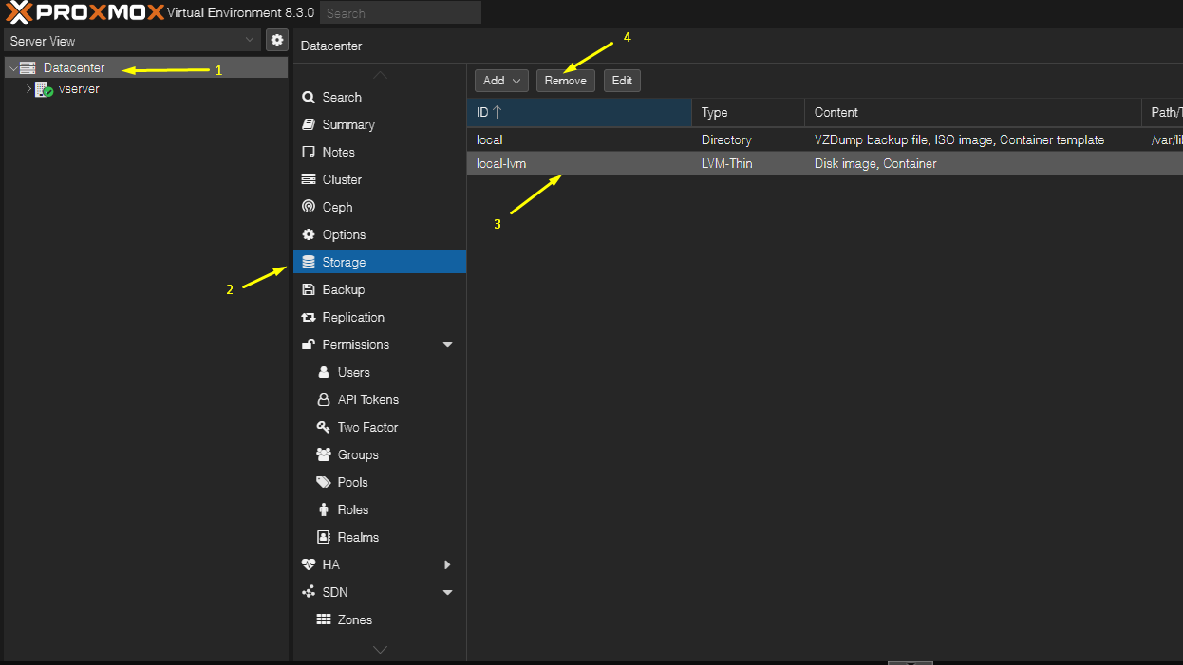Open Ceph settings from sidebar
This screenshot has height=665, width=1183.
310,207
